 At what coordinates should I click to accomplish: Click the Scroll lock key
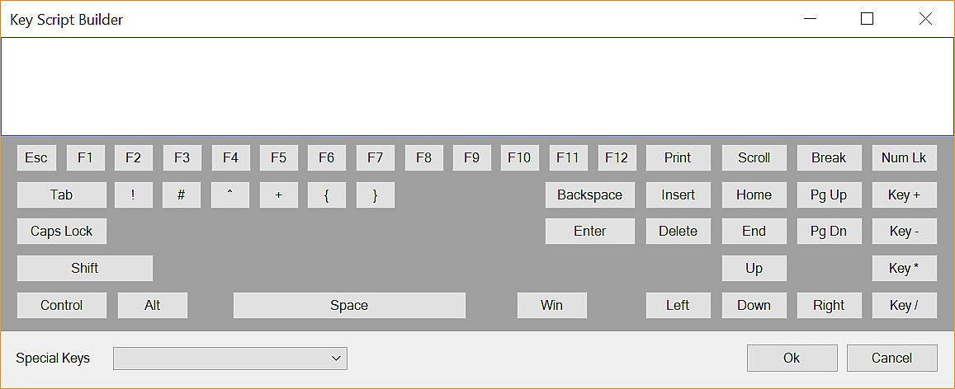click(754, 158)
